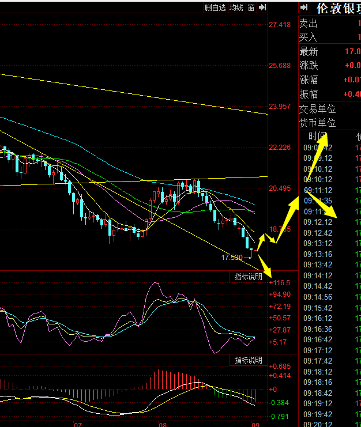Click the +0.685 MACD axis label

click(x=280, y=366)
